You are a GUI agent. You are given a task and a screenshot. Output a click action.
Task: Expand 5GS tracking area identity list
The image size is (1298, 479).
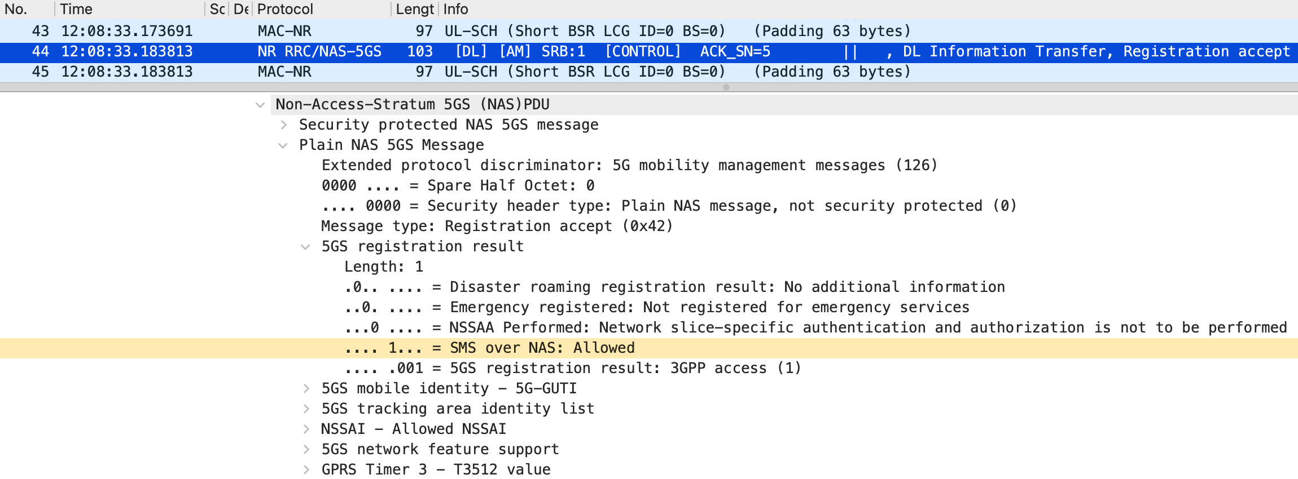pos(306,409)
